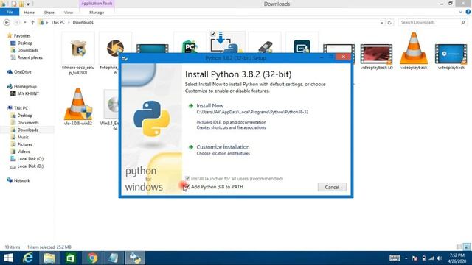
Task: Open the File tab in Explorer
Action: click(10, 13)
